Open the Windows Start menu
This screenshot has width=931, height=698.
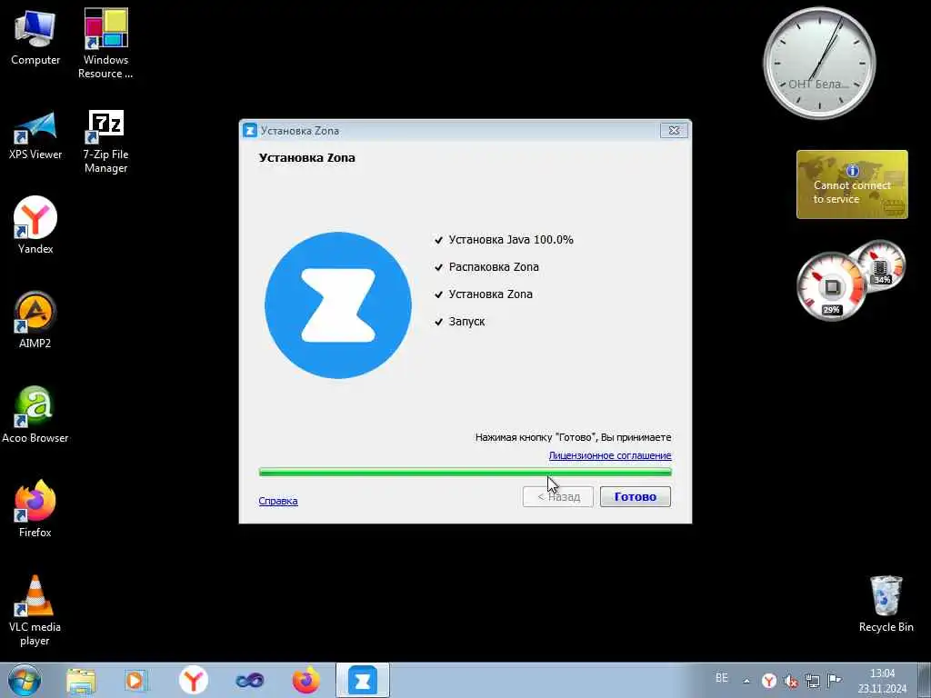[x=24, y=680]
